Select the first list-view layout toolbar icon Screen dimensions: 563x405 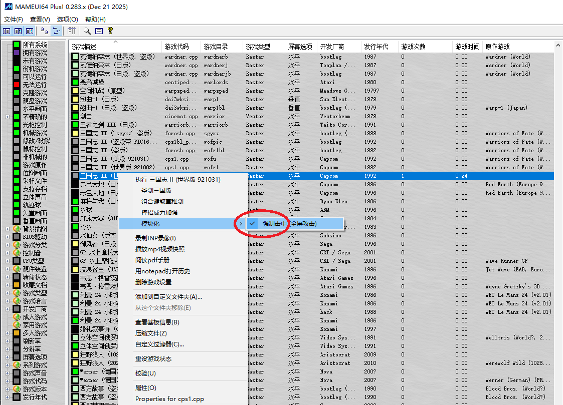(7, 31)
